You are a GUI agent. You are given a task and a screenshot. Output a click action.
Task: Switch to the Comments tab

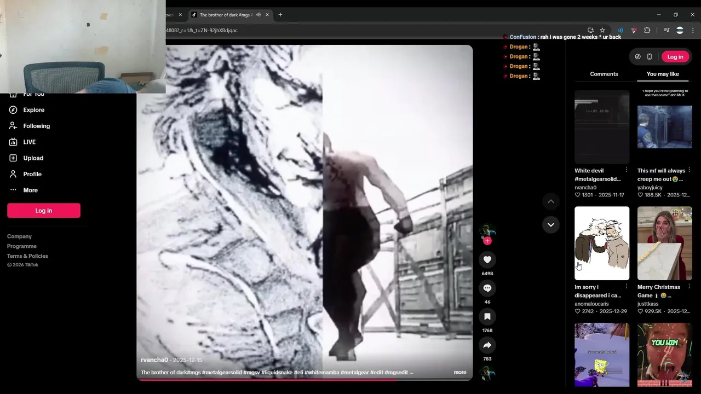point(604,74)
